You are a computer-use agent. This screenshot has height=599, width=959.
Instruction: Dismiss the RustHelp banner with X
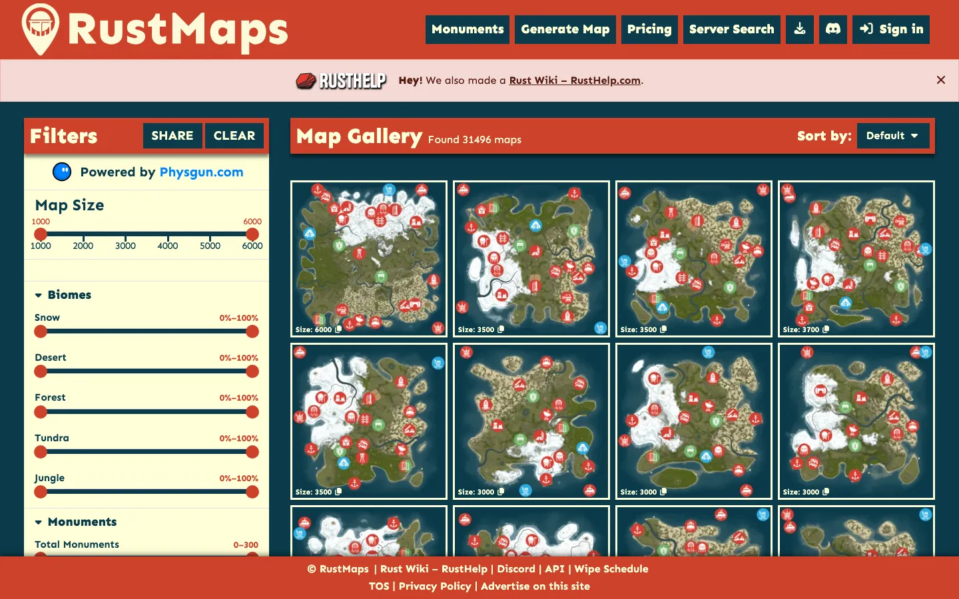(941, 80)
